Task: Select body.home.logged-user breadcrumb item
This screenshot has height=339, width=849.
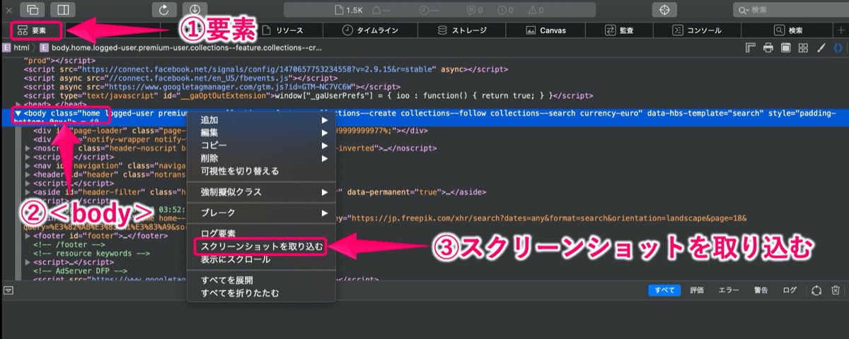Action: click(x=181, y=48)
